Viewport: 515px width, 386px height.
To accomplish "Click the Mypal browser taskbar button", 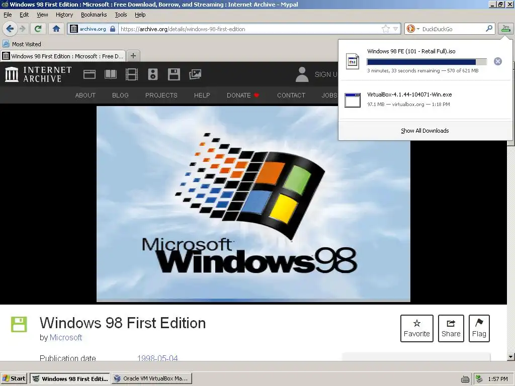I will 70,378.
